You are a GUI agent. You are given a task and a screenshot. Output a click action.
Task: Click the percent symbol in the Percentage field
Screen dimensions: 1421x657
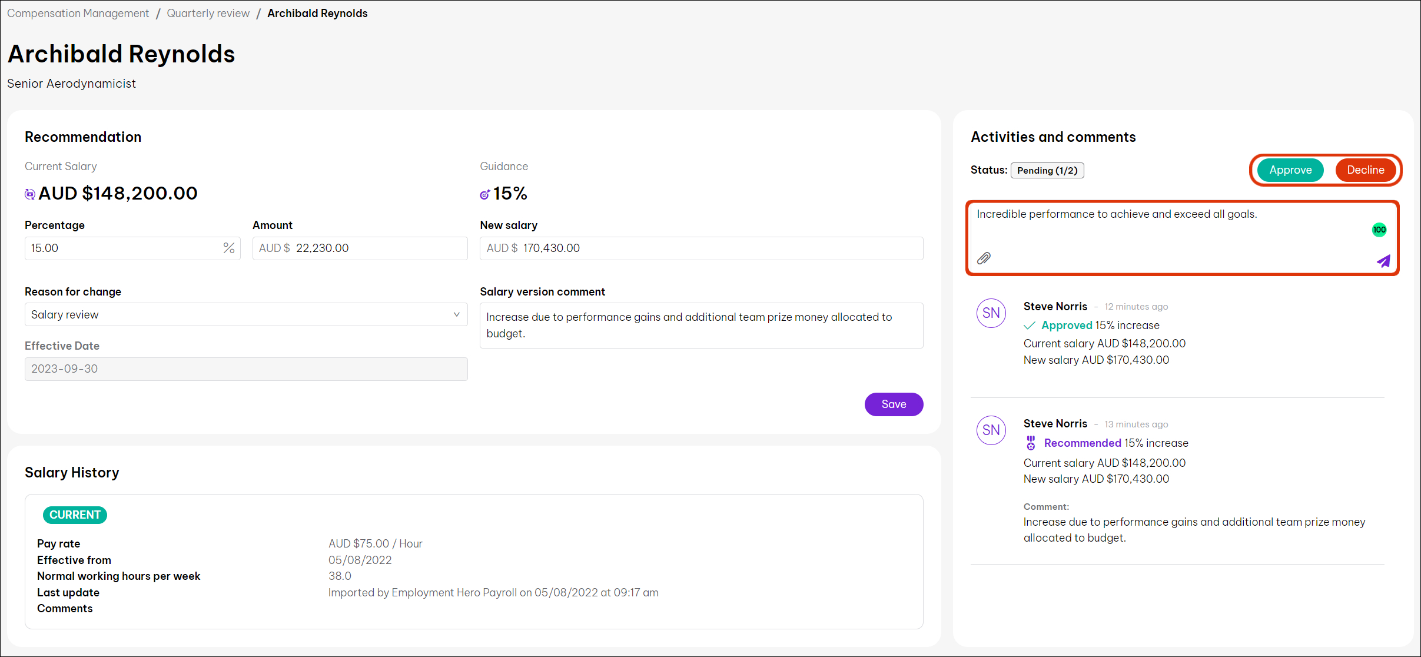[229, 248]
